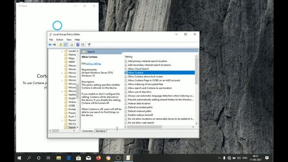Screen dimensions: 288x162
Task: Click the taskbar clock showing 11-06-2021
Action: (256, 158)
